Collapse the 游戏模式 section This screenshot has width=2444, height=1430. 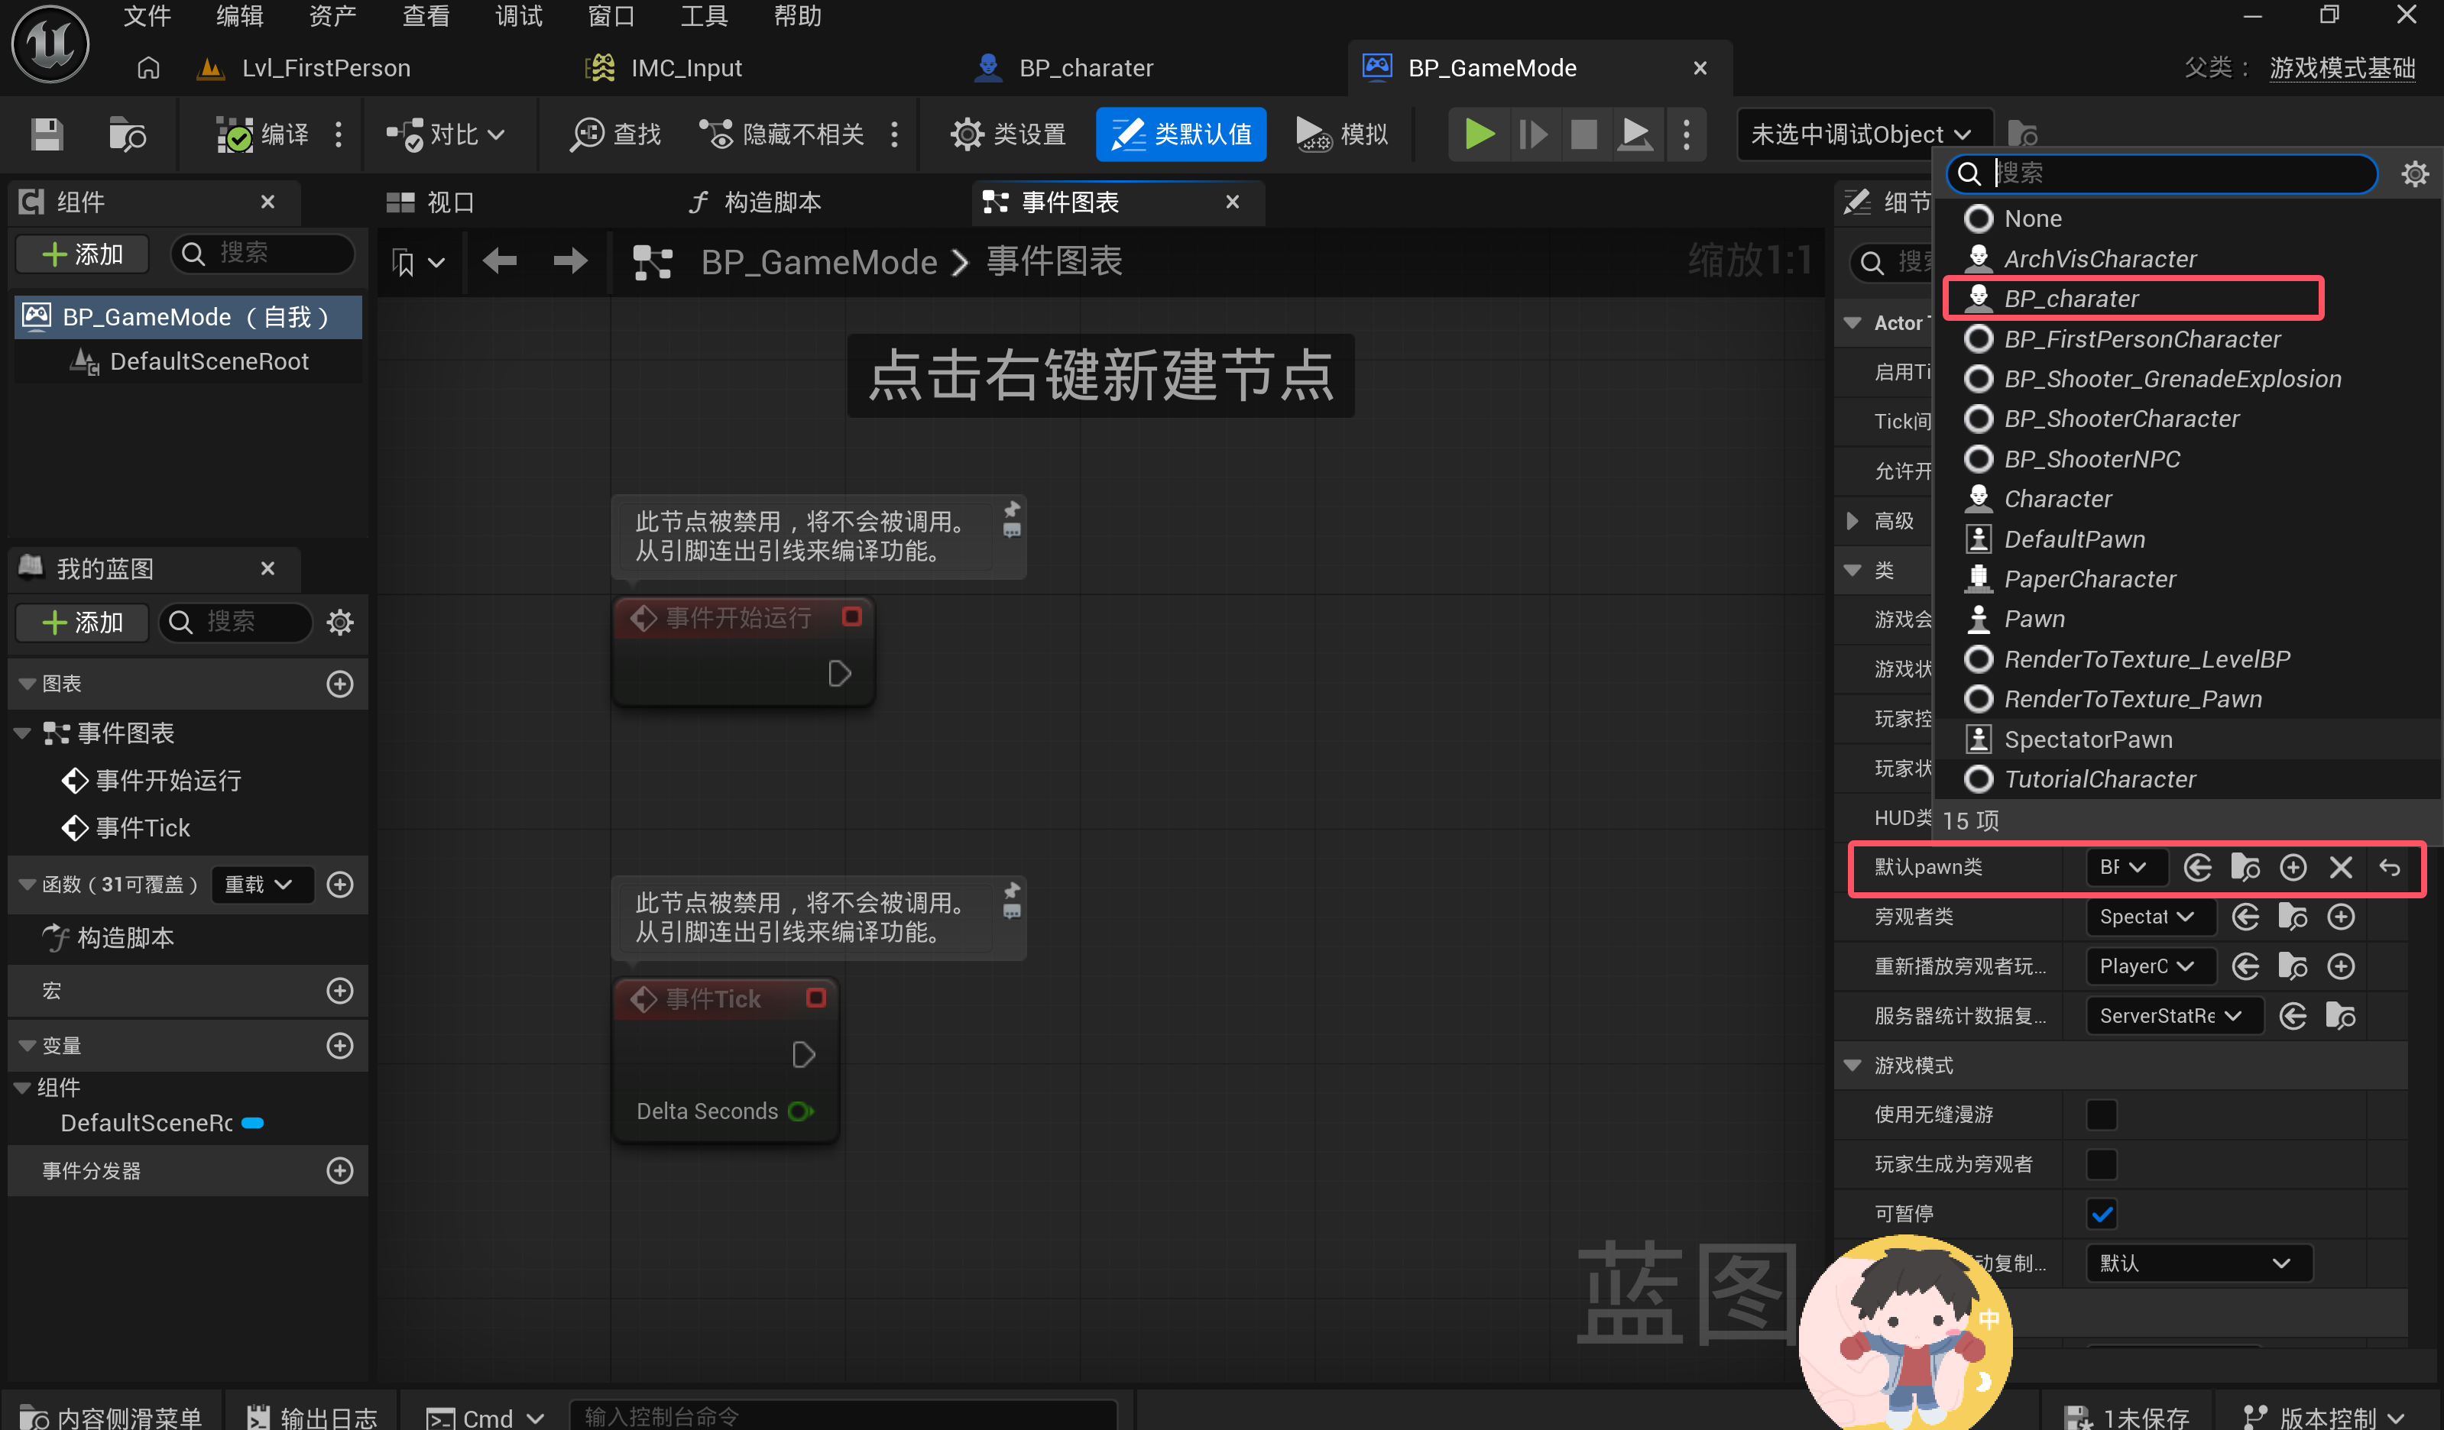tap(1852, 1065)
